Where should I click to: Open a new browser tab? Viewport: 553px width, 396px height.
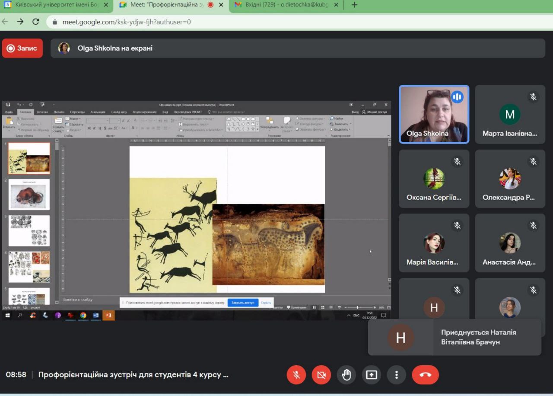click(355, 5)
